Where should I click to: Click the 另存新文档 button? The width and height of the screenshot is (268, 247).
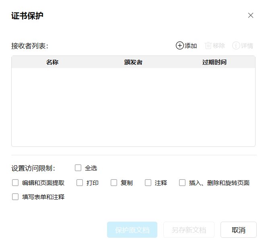[189, 230]
